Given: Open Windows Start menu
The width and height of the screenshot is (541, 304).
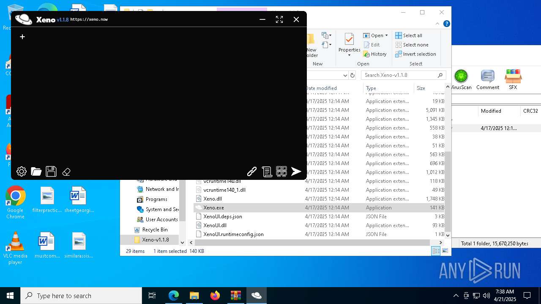Looking at the screenshot, I should tap(10, 296).
